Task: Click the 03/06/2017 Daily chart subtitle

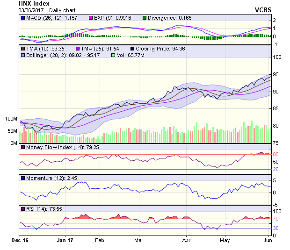Action: pos(41,10)
